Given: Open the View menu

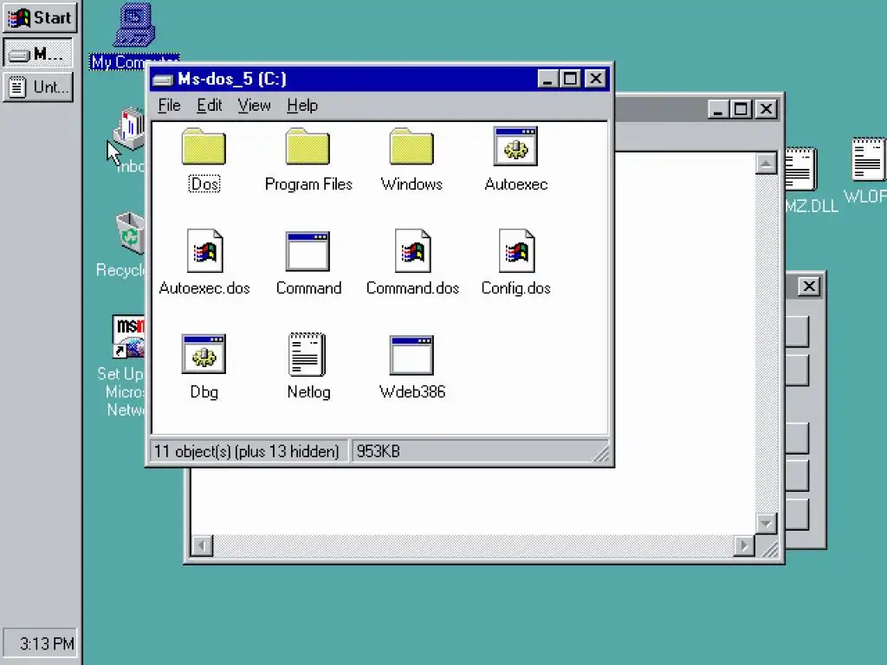Looking at the screenshot, I should pyautogui.click(x=254, y=105).
